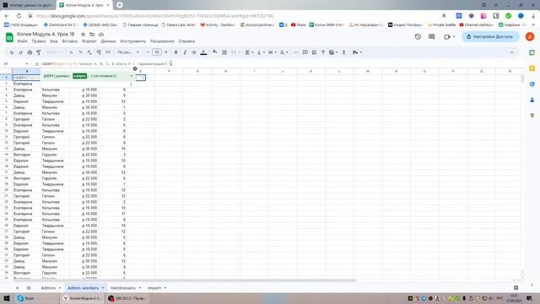Open access settings share button
Screen dimensions: 540x304
490,36
